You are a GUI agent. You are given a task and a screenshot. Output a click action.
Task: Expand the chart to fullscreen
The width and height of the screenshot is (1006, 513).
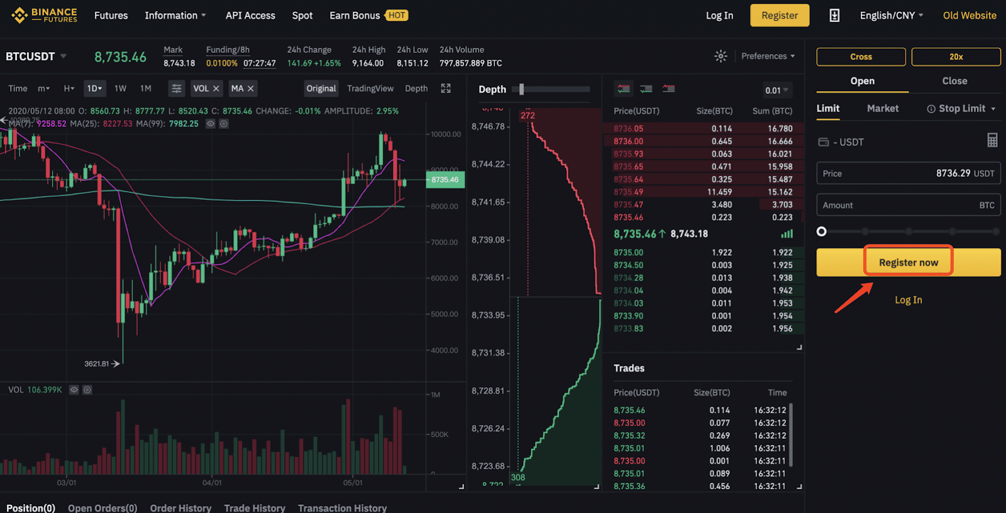[x=446, y=89]
